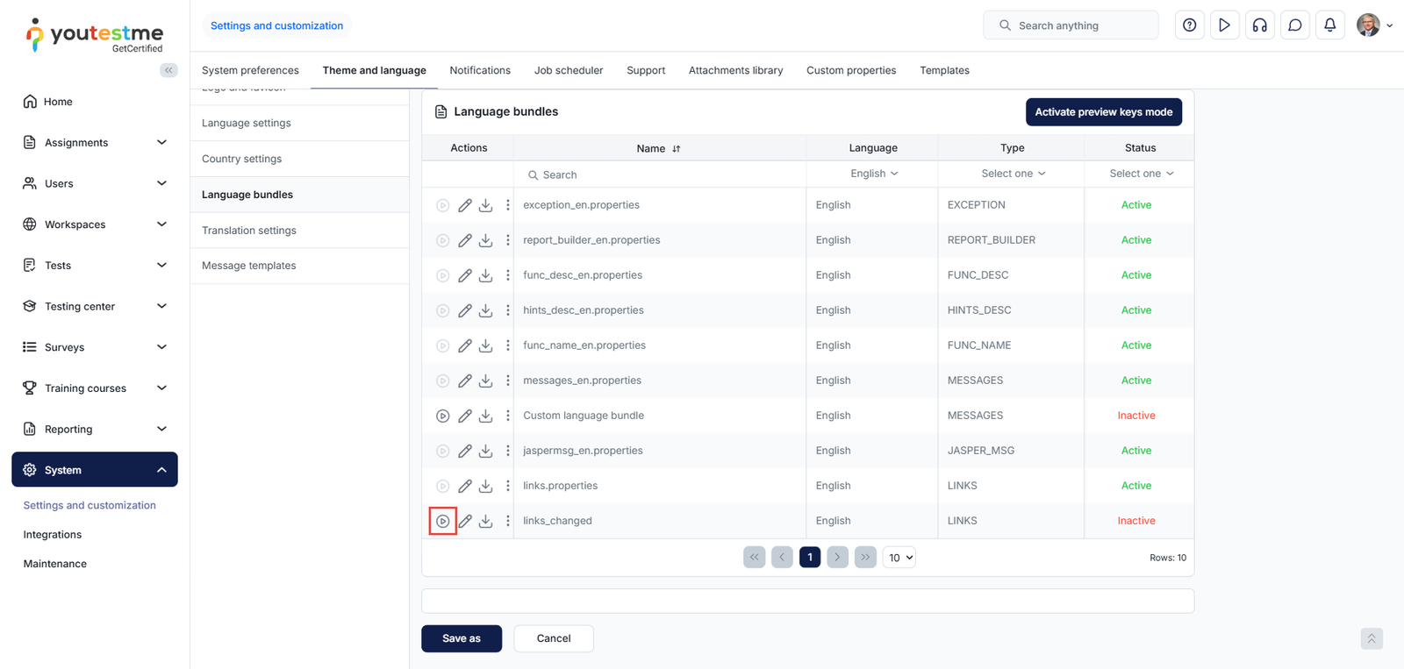Open more options for Custom language bundle
1404x669 pixels.
point(508,416)
